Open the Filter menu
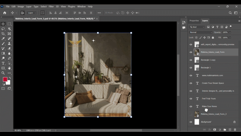The width and height of the screenshot is (241, 136). (51, 6)
